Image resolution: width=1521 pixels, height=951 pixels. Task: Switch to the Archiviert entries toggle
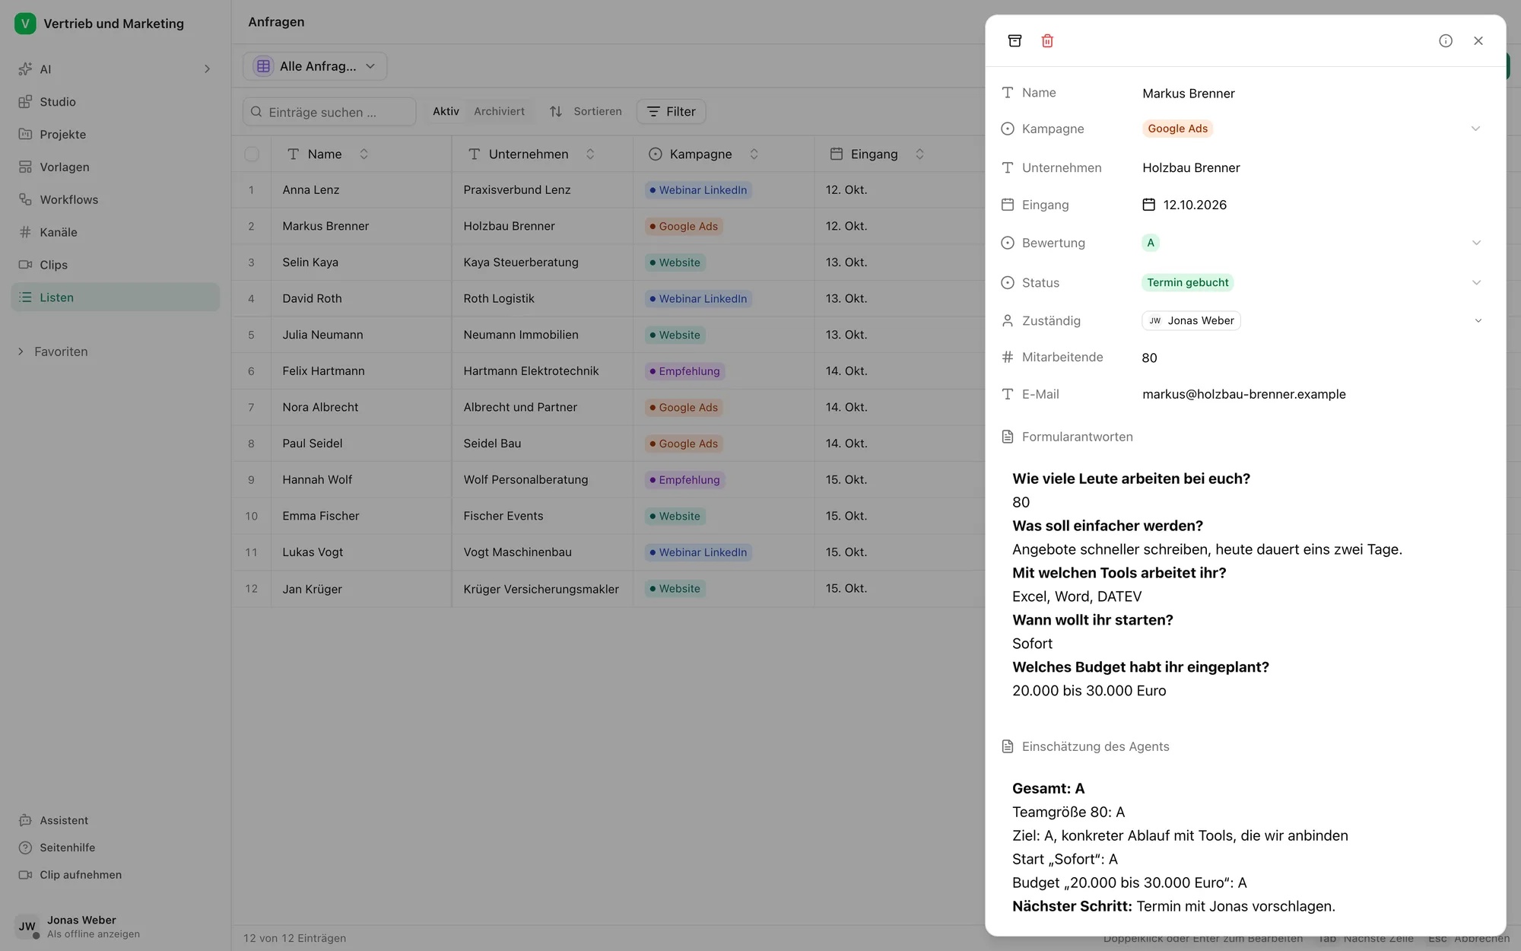pyautogui.click(x=499, y=112)
